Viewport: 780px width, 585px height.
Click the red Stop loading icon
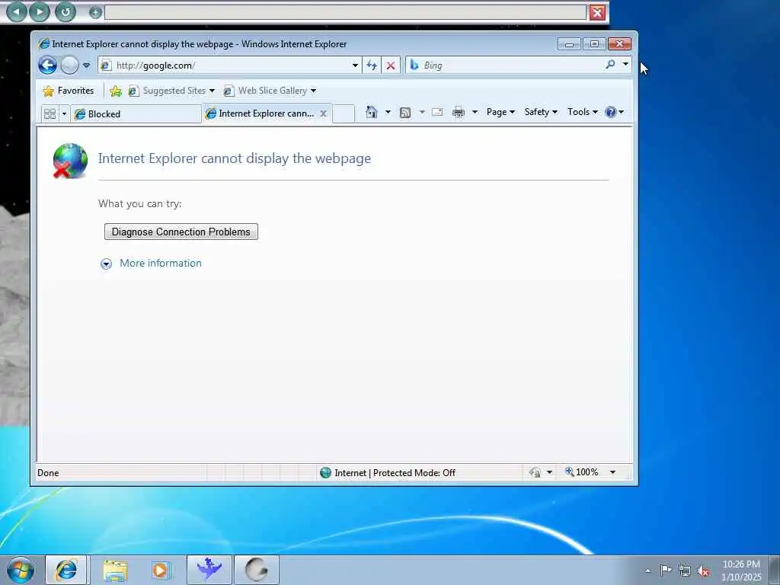391,66
